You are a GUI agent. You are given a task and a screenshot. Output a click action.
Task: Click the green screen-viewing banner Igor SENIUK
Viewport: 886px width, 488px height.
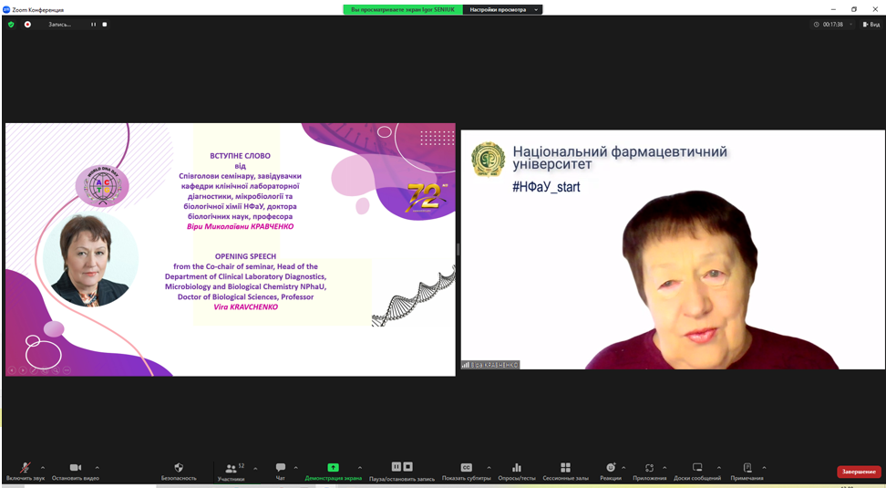[x=403, y=10]
